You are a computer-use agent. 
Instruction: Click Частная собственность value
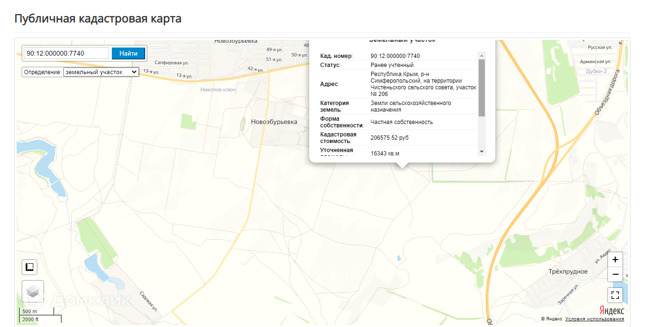(x=402, y=122)
